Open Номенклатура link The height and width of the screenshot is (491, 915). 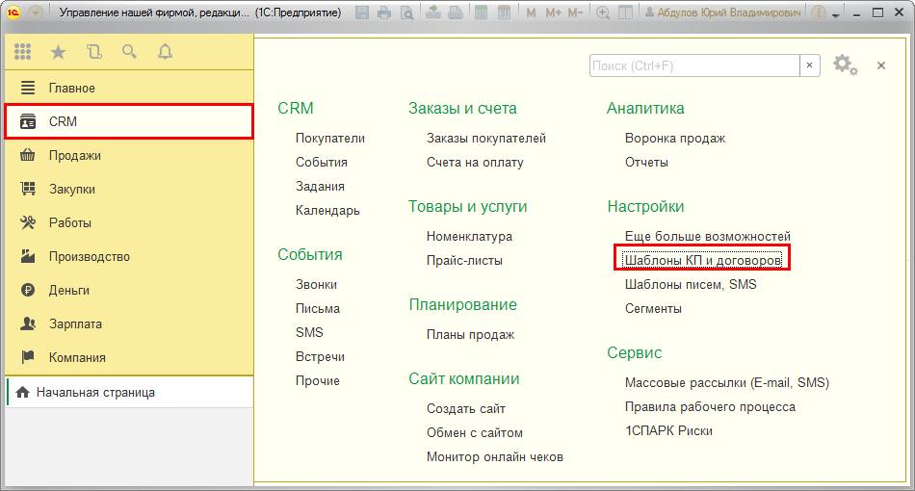469,236
